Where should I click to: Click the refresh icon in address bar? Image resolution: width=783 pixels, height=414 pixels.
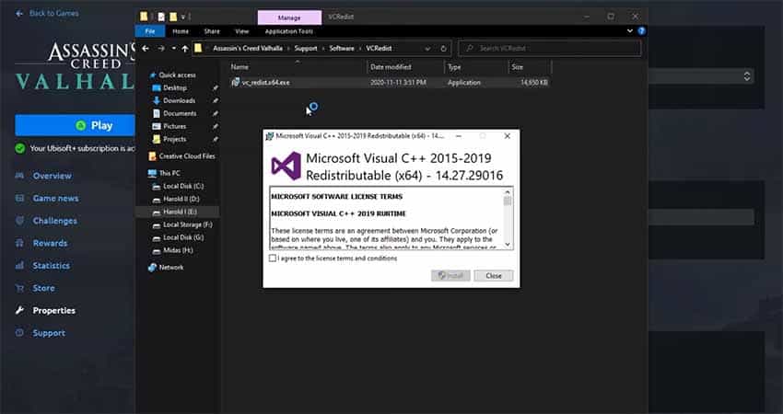443,49
